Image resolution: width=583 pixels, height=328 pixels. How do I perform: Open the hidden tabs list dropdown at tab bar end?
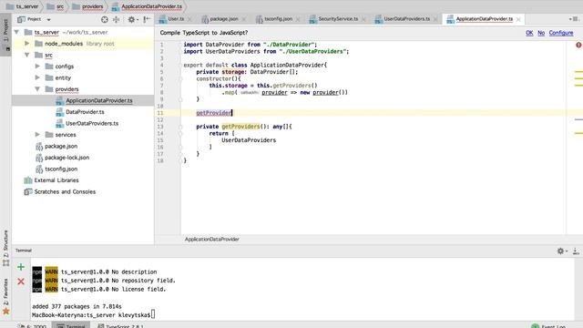(x=574, y=19)
